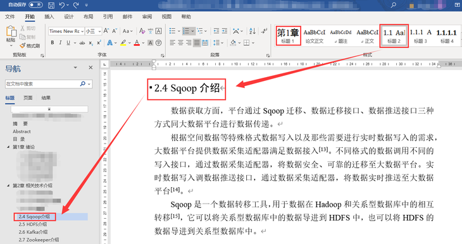This screenshot has height=244, width=462.
Task: Open the Times New Roman font dropdown
Action: tap(82, 31)
